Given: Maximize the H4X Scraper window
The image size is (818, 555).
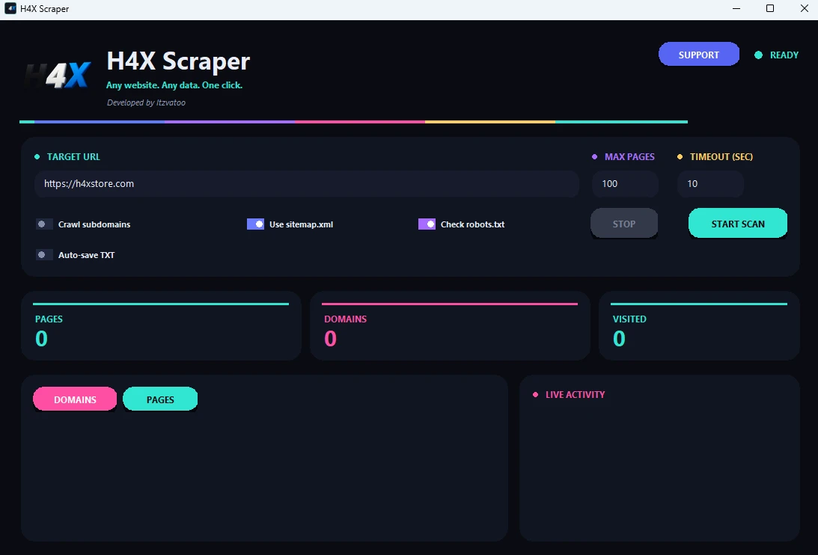Looking at the screenshot, I should pos(769,8).
